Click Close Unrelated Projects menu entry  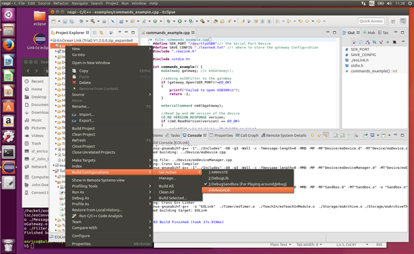click(x=109, y=152)
